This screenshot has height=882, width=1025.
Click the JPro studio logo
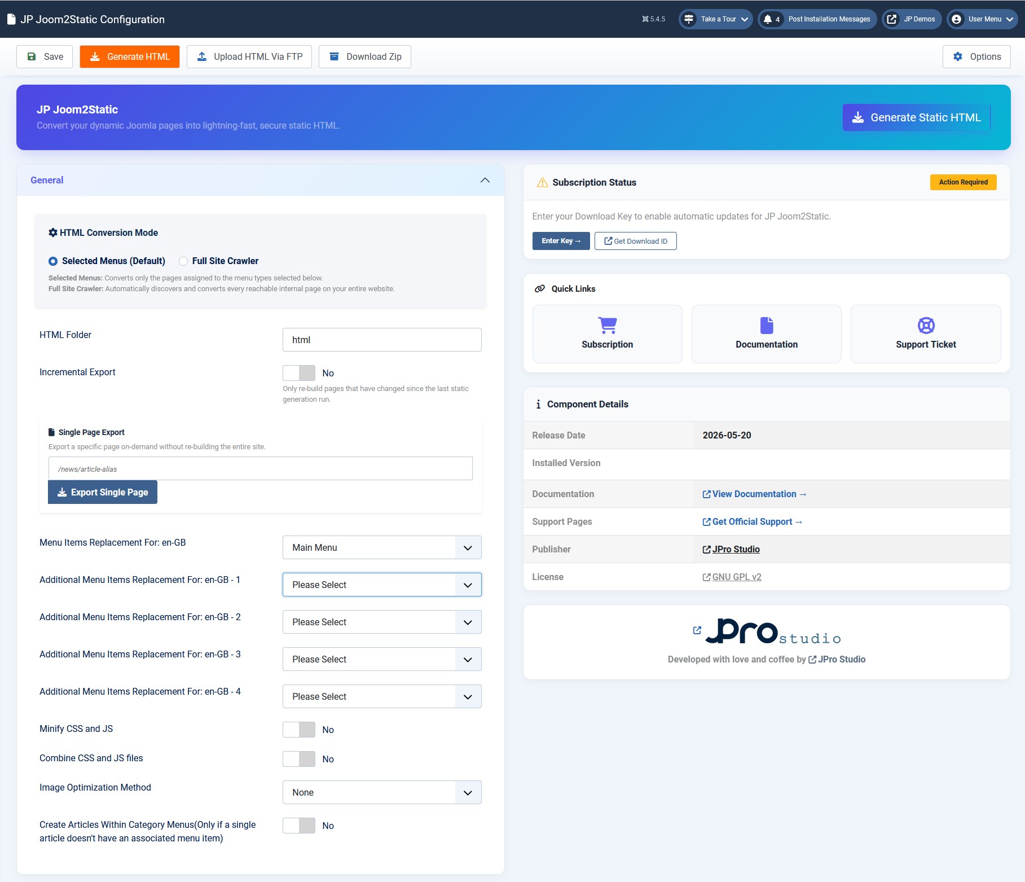pos(773,631)
